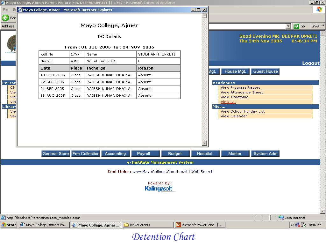Open the address bar dropdown arrow
Viewport: 326px width, 245px height.
(x=288, y=26)
